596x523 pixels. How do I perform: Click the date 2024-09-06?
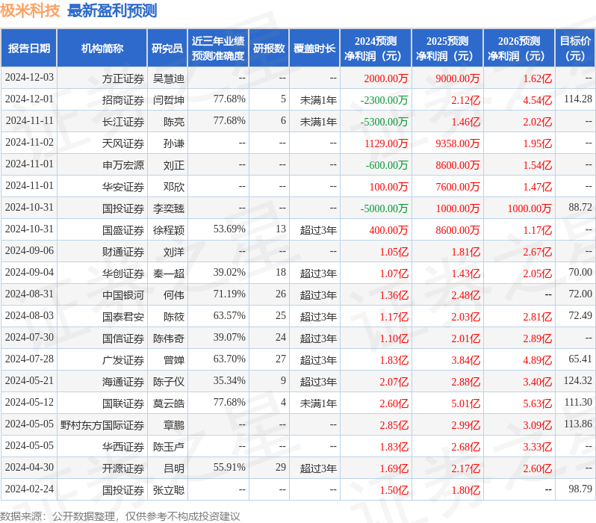click(x=29, y=250)
